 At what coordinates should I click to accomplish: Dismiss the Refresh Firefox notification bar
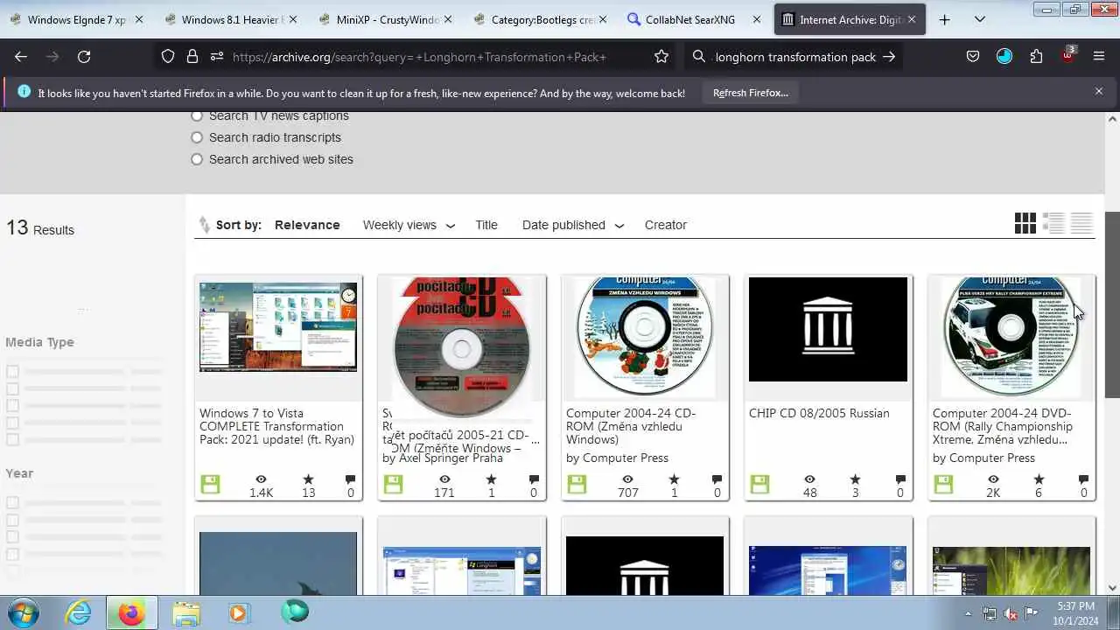[1099, 91]
